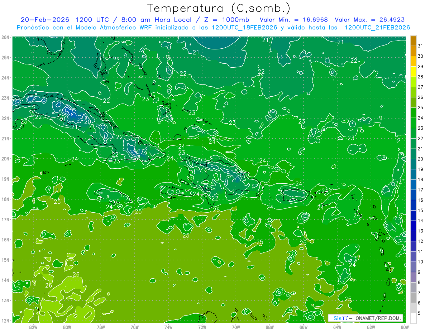
Task: Click the legend value '17'
Action: pos(420,190)
